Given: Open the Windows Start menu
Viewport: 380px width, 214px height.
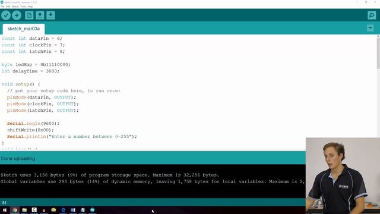Looking at the screenshot, I should 5,210.
